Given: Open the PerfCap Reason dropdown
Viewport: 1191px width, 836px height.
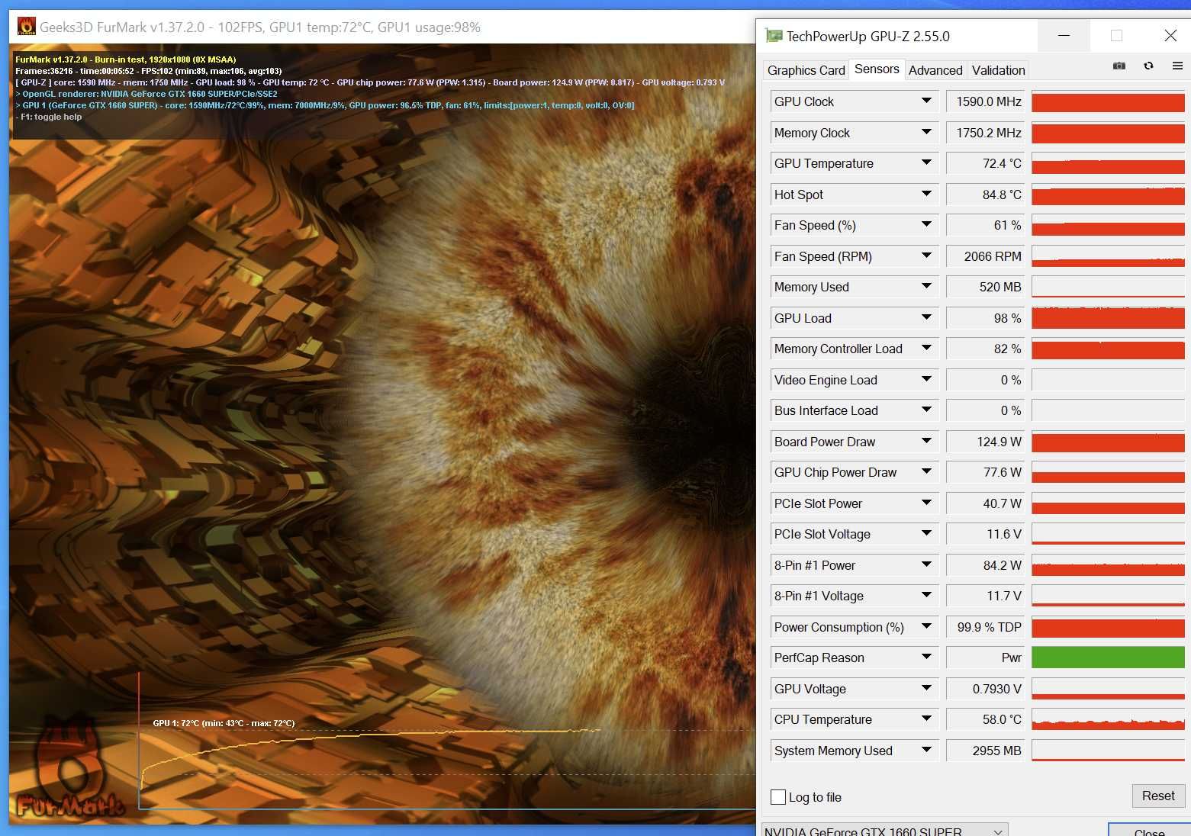Looking at the screenshot, I should point(926,658).
